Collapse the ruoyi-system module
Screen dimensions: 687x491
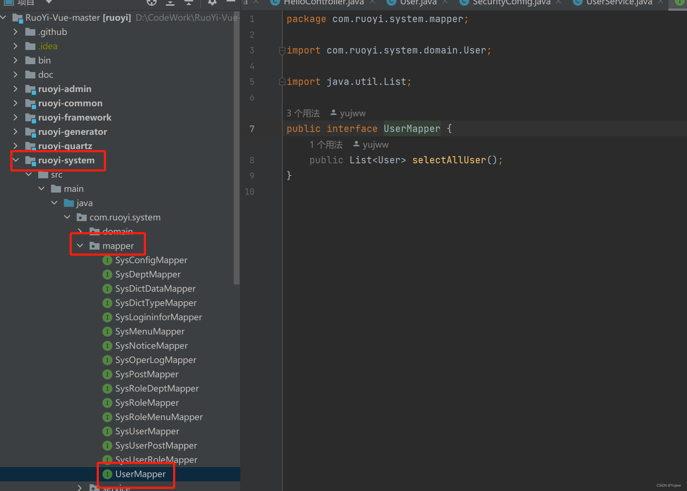(16, 160)
